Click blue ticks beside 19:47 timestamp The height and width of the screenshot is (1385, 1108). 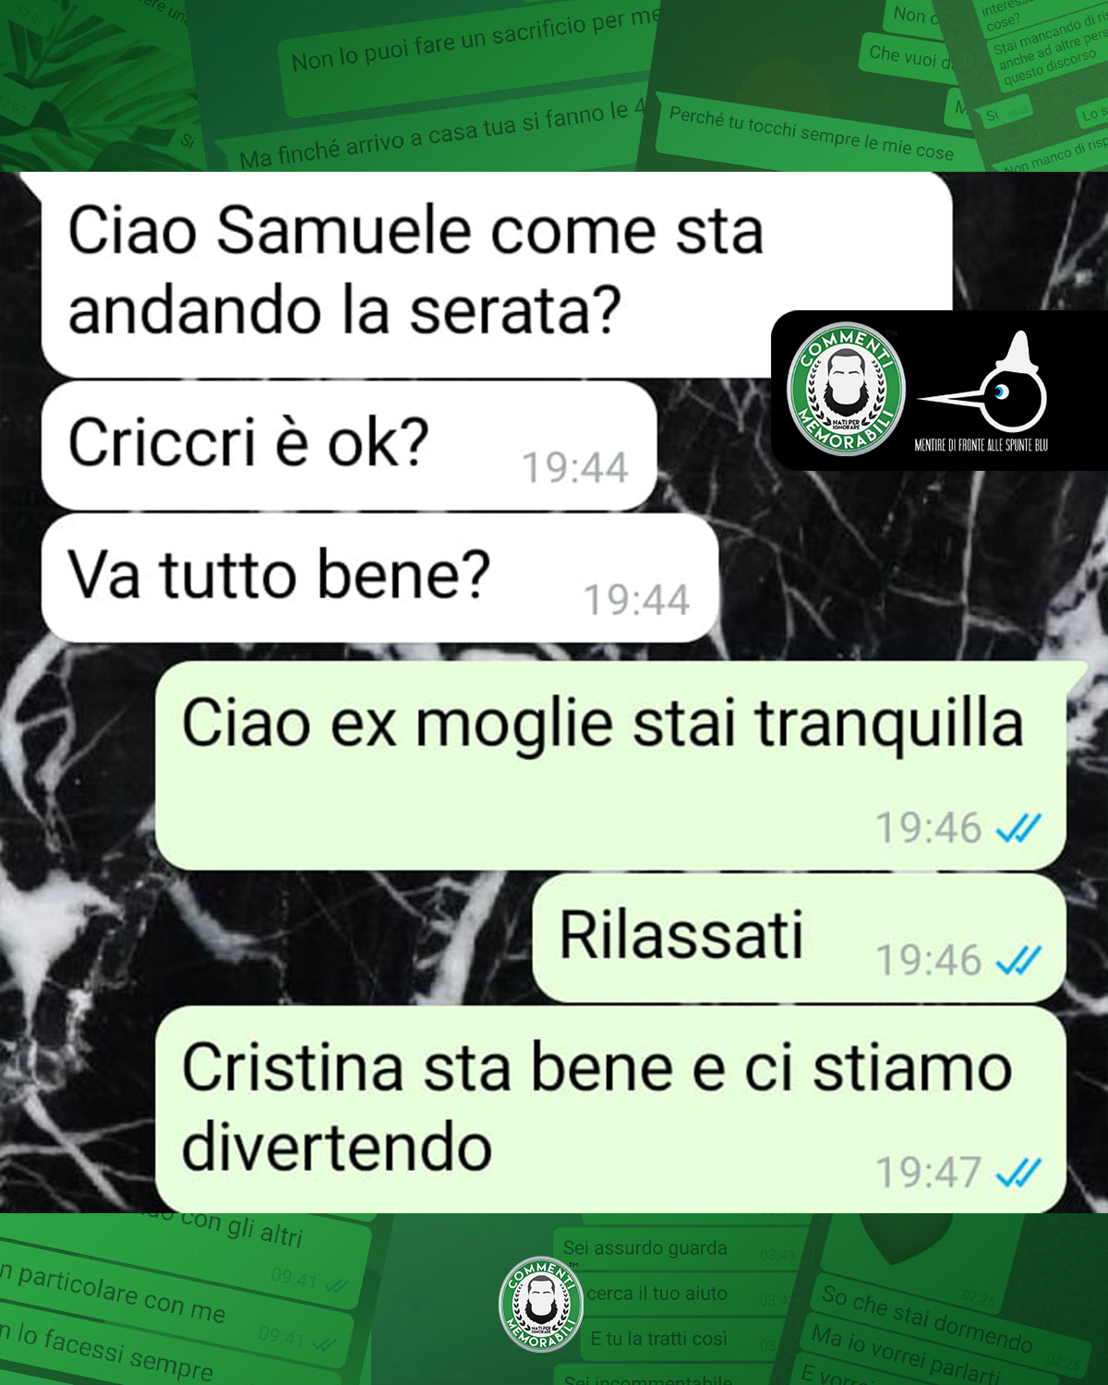pos(1018,1174)
